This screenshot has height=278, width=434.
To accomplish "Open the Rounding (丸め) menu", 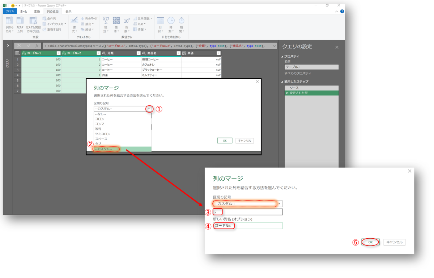I will click(139, 24).
